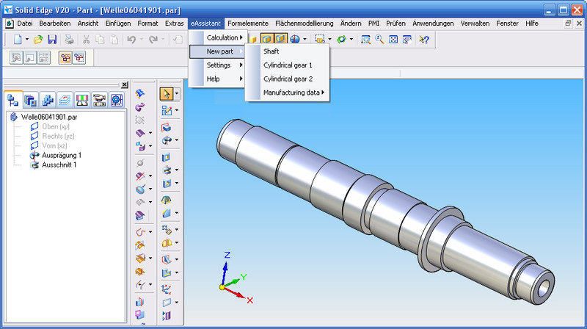
Task: Select Ausprägung 1 in the feature tree
Action: tap(62, 156)
